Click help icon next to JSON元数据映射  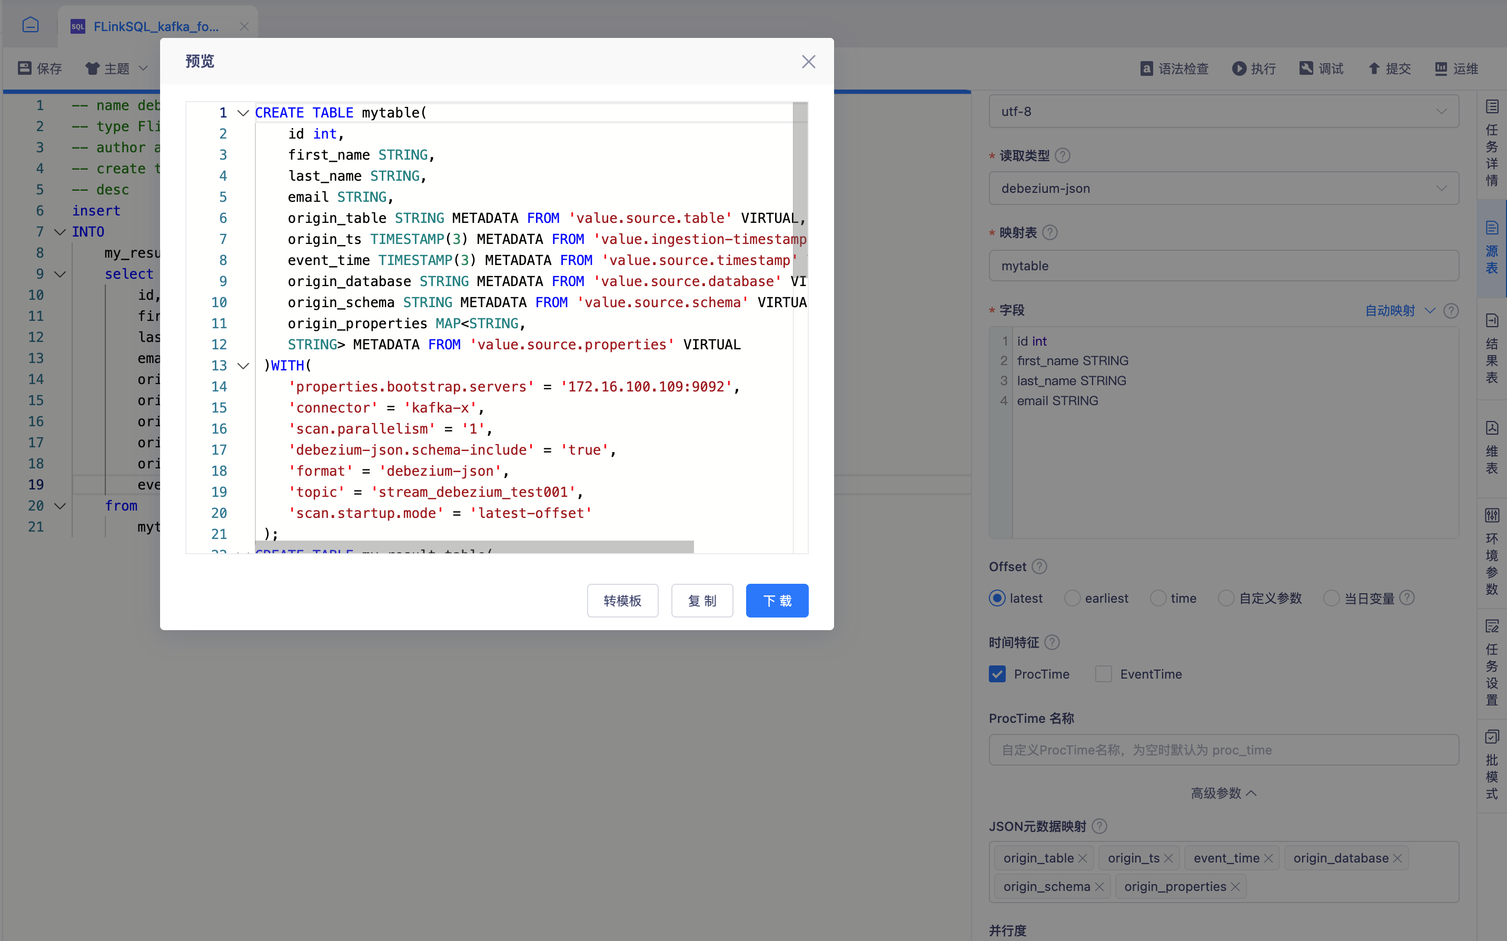[x=1099, y=826]
